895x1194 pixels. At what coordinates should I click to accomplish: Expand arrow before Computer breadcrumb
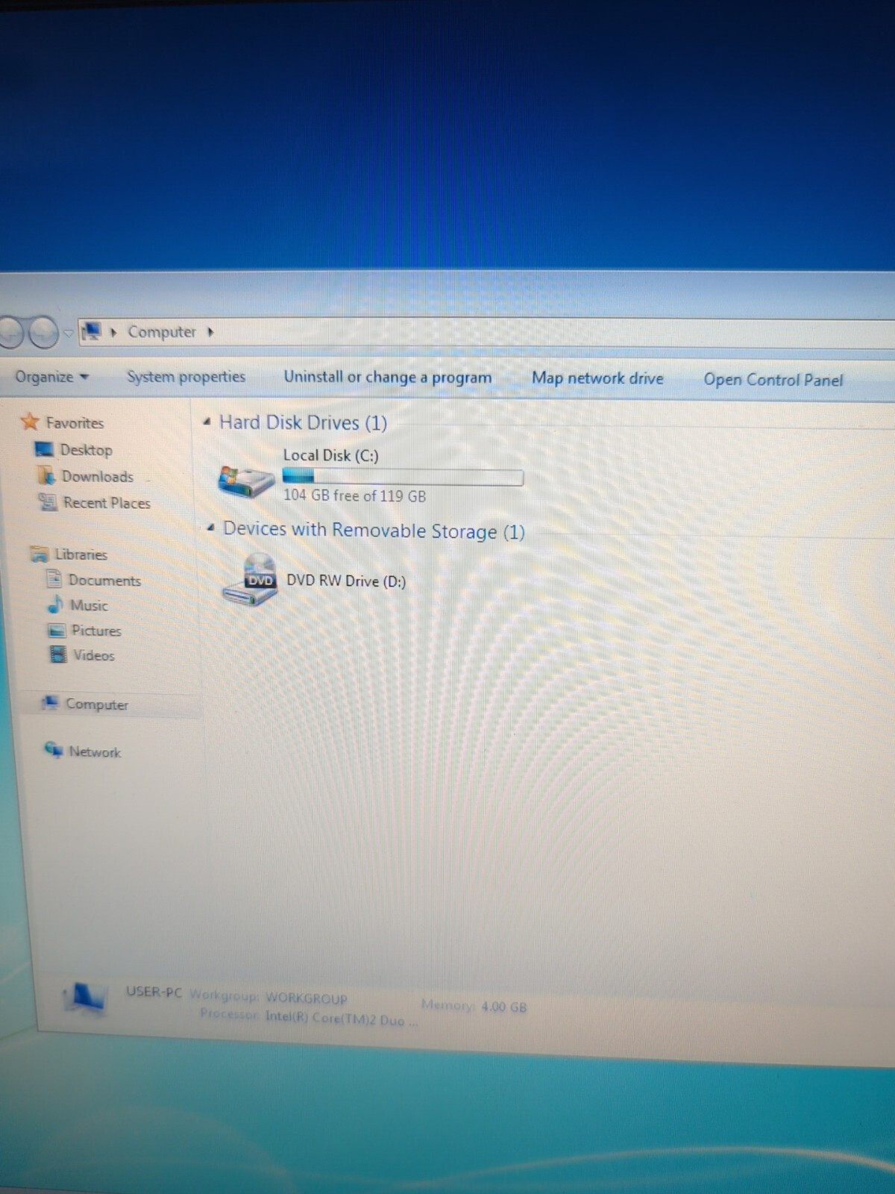(x=113, y=332)
